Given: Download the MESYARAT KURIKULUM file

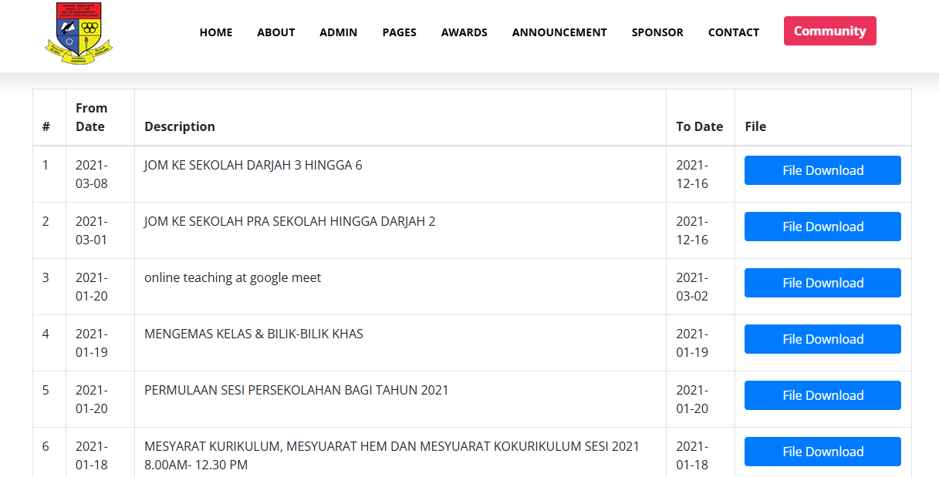Looking at the screenshot, I should coord(822,452).
